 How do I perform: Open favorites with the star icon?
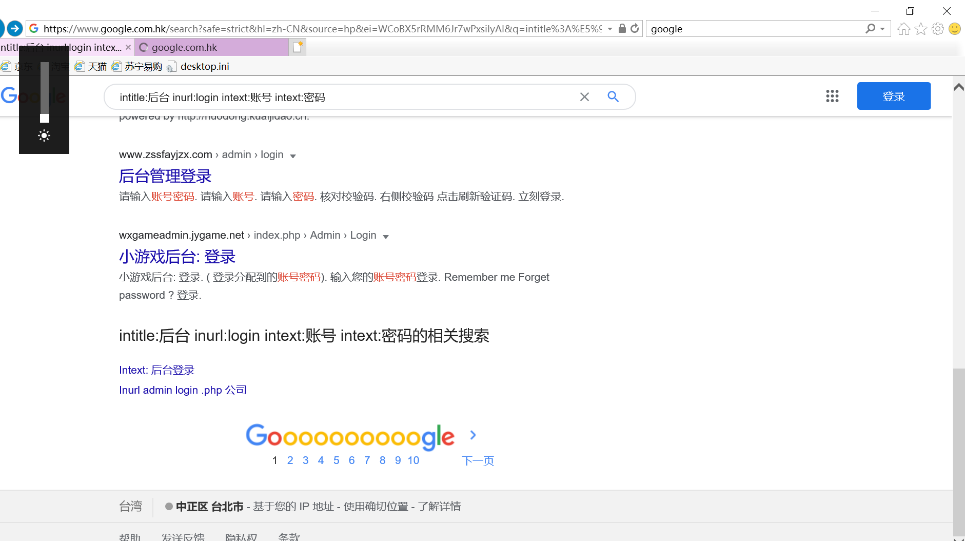921,29
